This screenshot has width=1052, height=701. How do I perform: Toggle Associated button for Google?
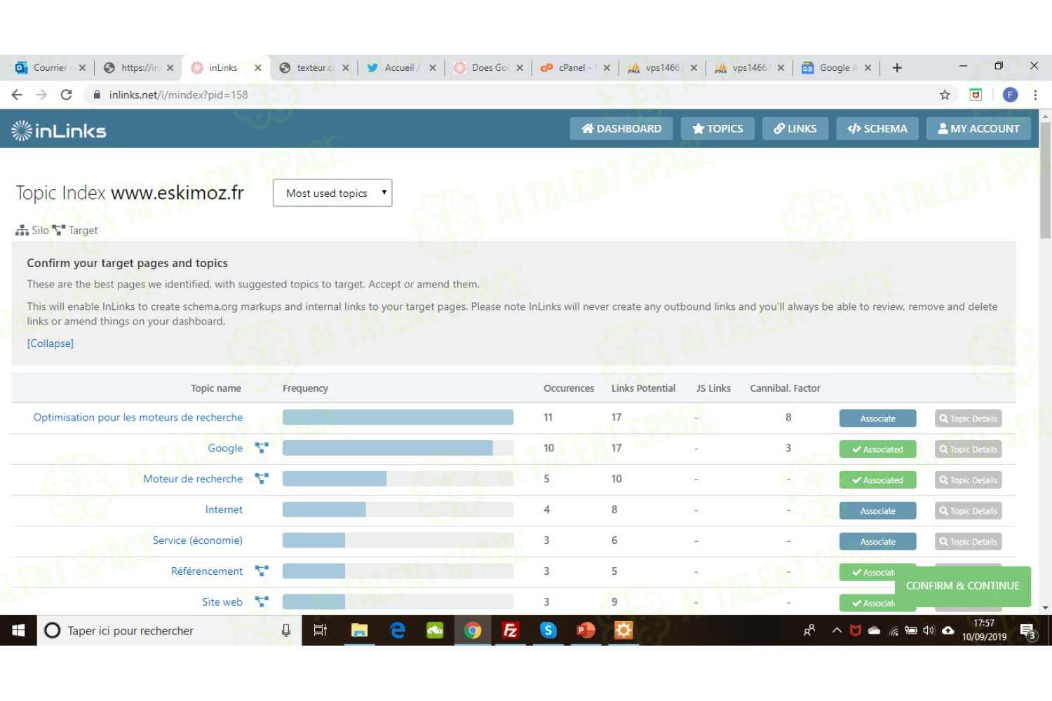(x=877, y=449)
